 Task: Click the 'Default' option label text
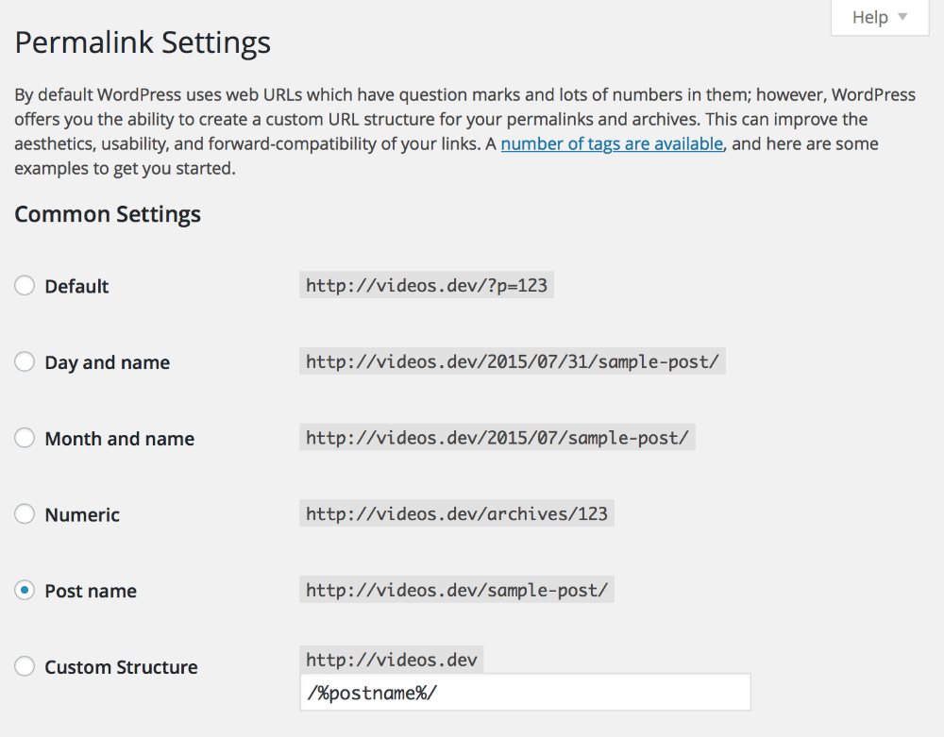76,287
